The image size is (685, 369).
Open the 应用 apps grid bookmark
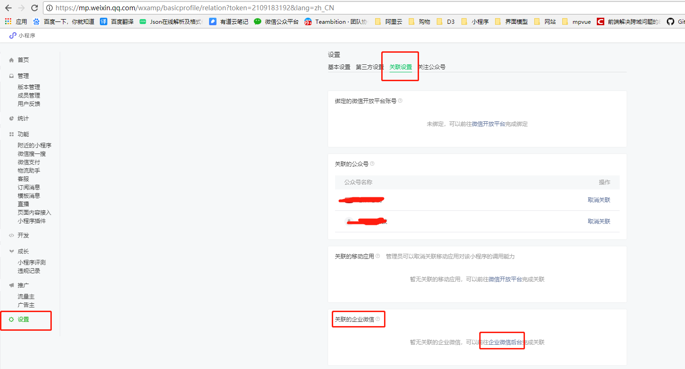click(x=16, y=21)
